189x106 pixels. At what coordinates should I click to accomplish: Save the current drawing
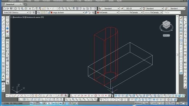(x=11, y=9)
